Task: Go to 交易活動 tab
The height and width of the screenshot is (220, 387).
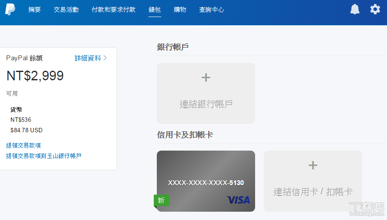Action: [x=66, y=10]
